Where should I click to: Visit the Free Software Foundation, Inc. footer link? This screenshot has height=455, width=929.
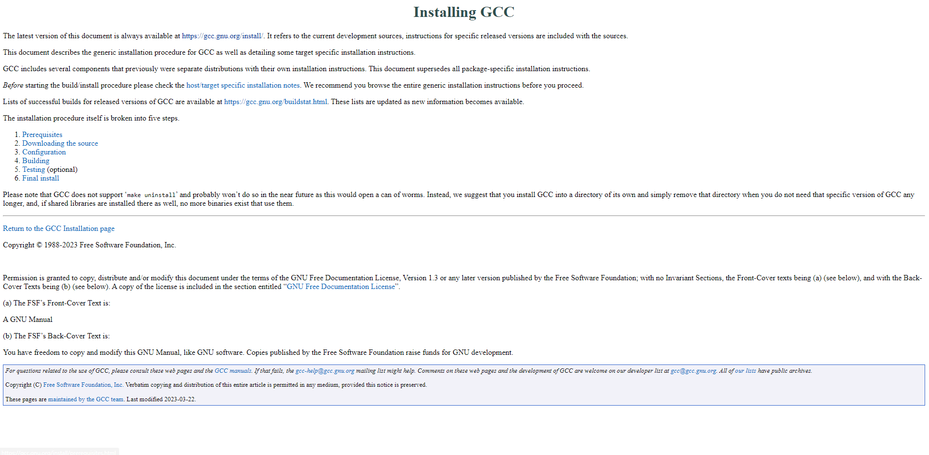tap(83, 385)
